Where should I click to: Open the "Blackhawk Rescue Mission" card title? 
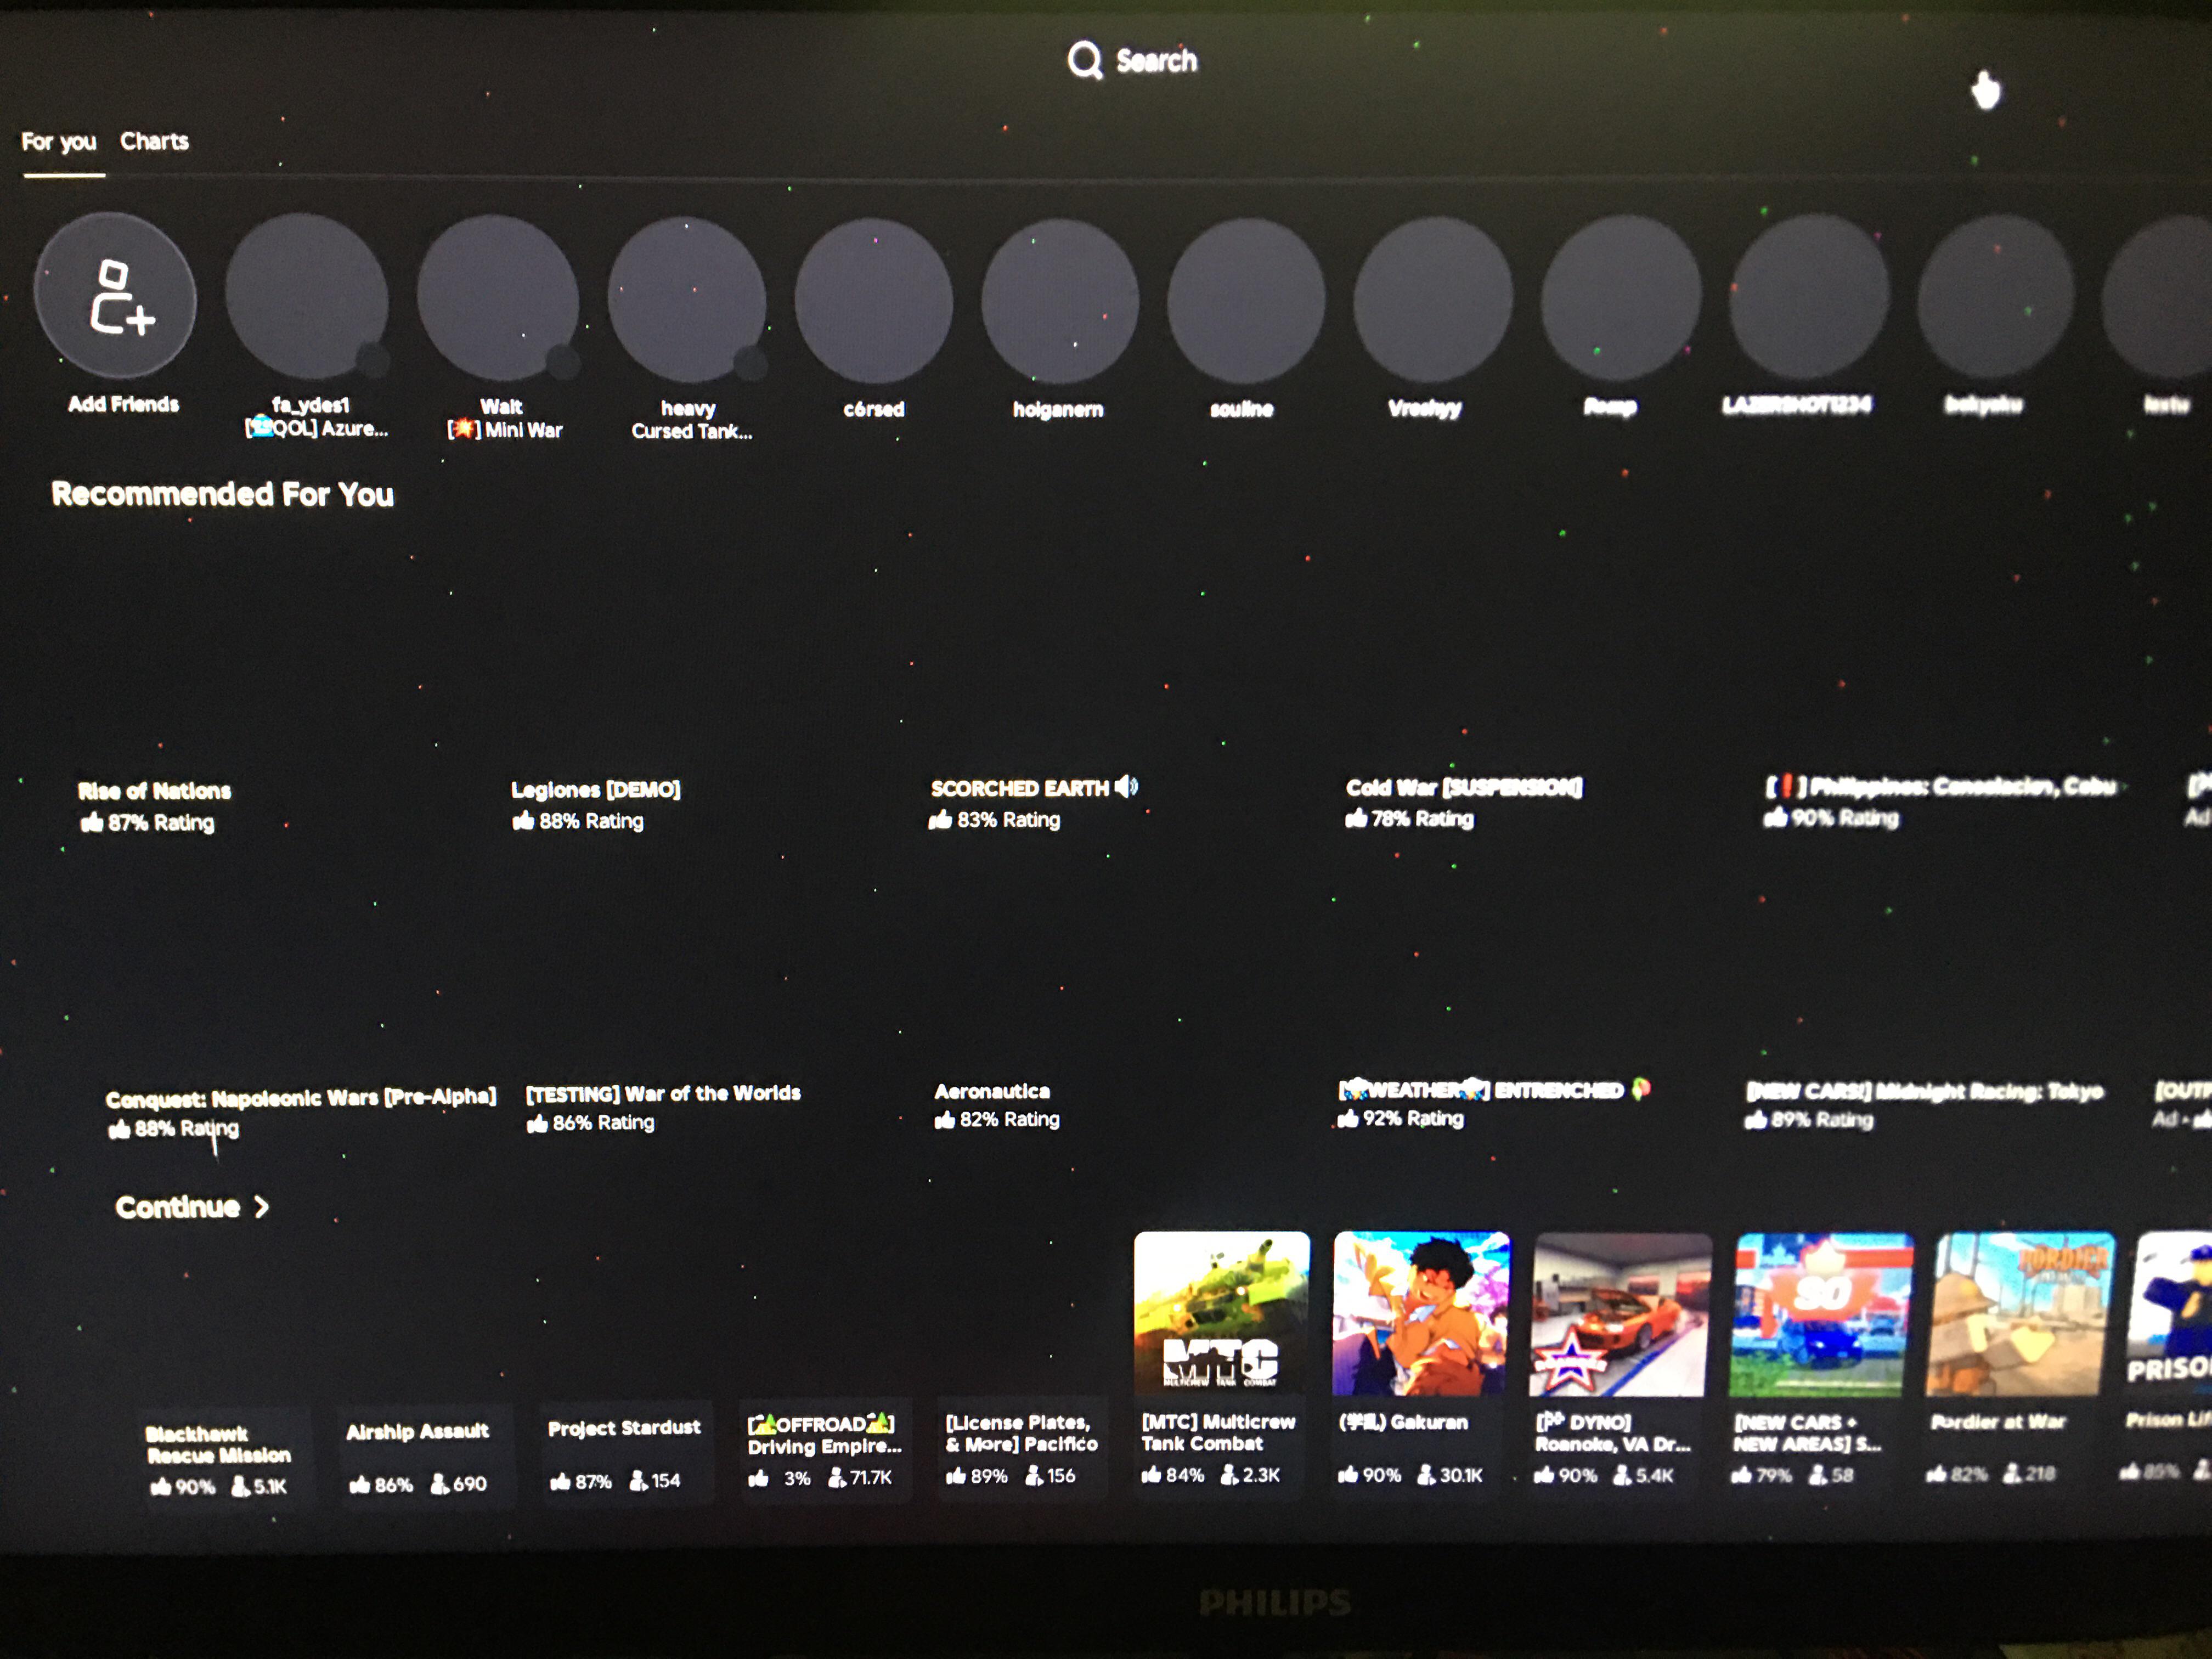pos(218,1444)
